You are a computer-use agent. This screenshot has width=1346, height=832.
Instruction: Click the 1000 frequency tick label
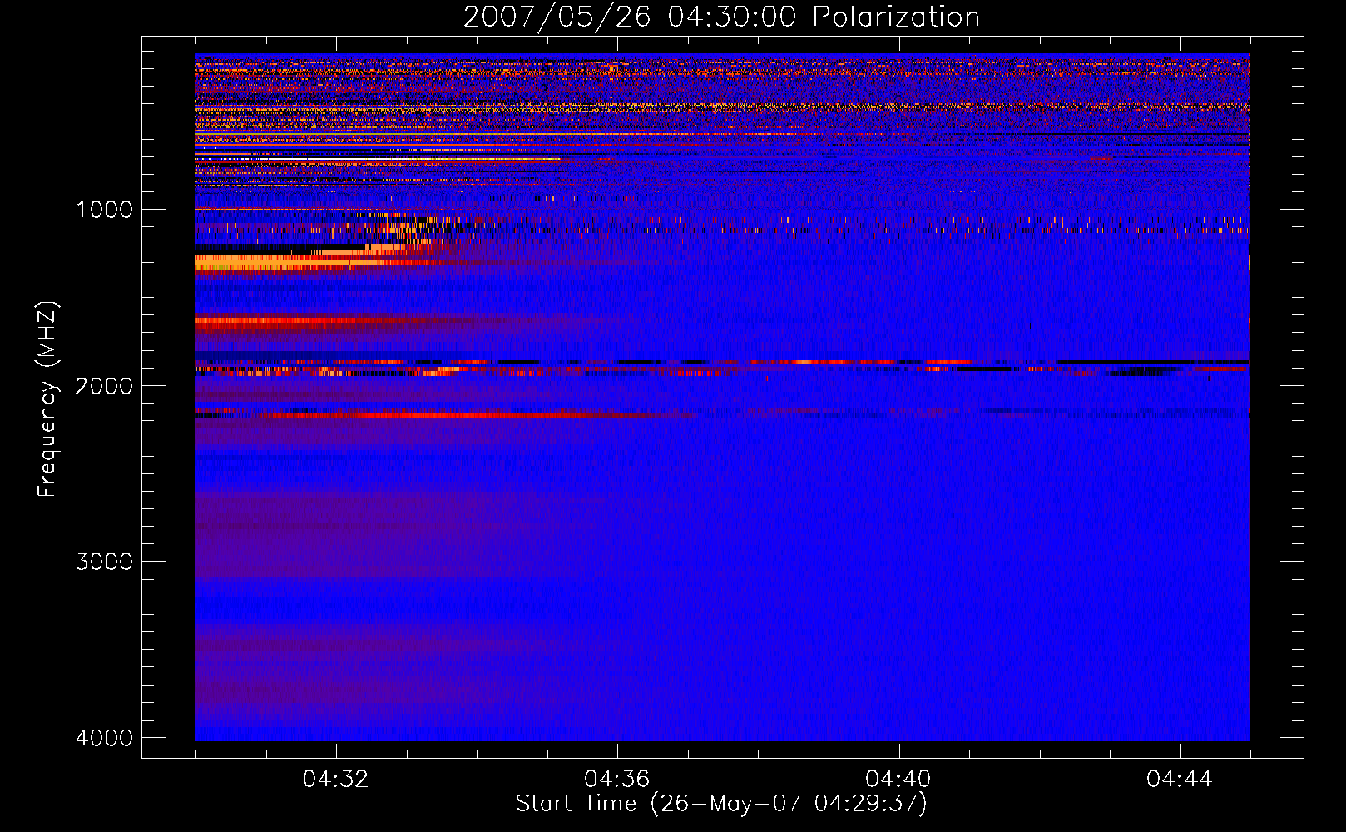pos(104,210)
